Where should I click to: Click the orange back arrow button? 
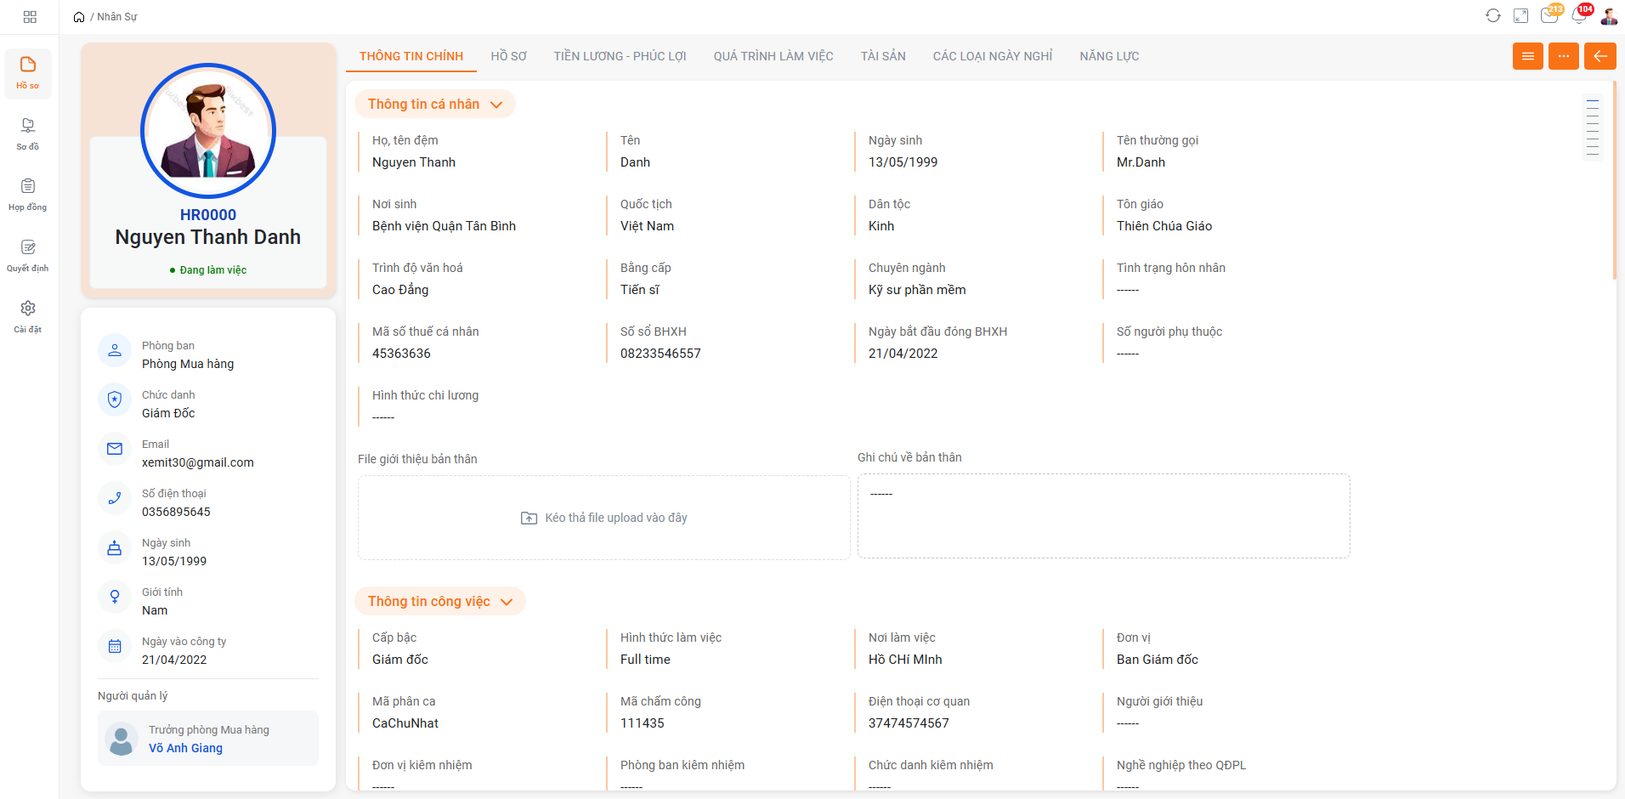1600,56
